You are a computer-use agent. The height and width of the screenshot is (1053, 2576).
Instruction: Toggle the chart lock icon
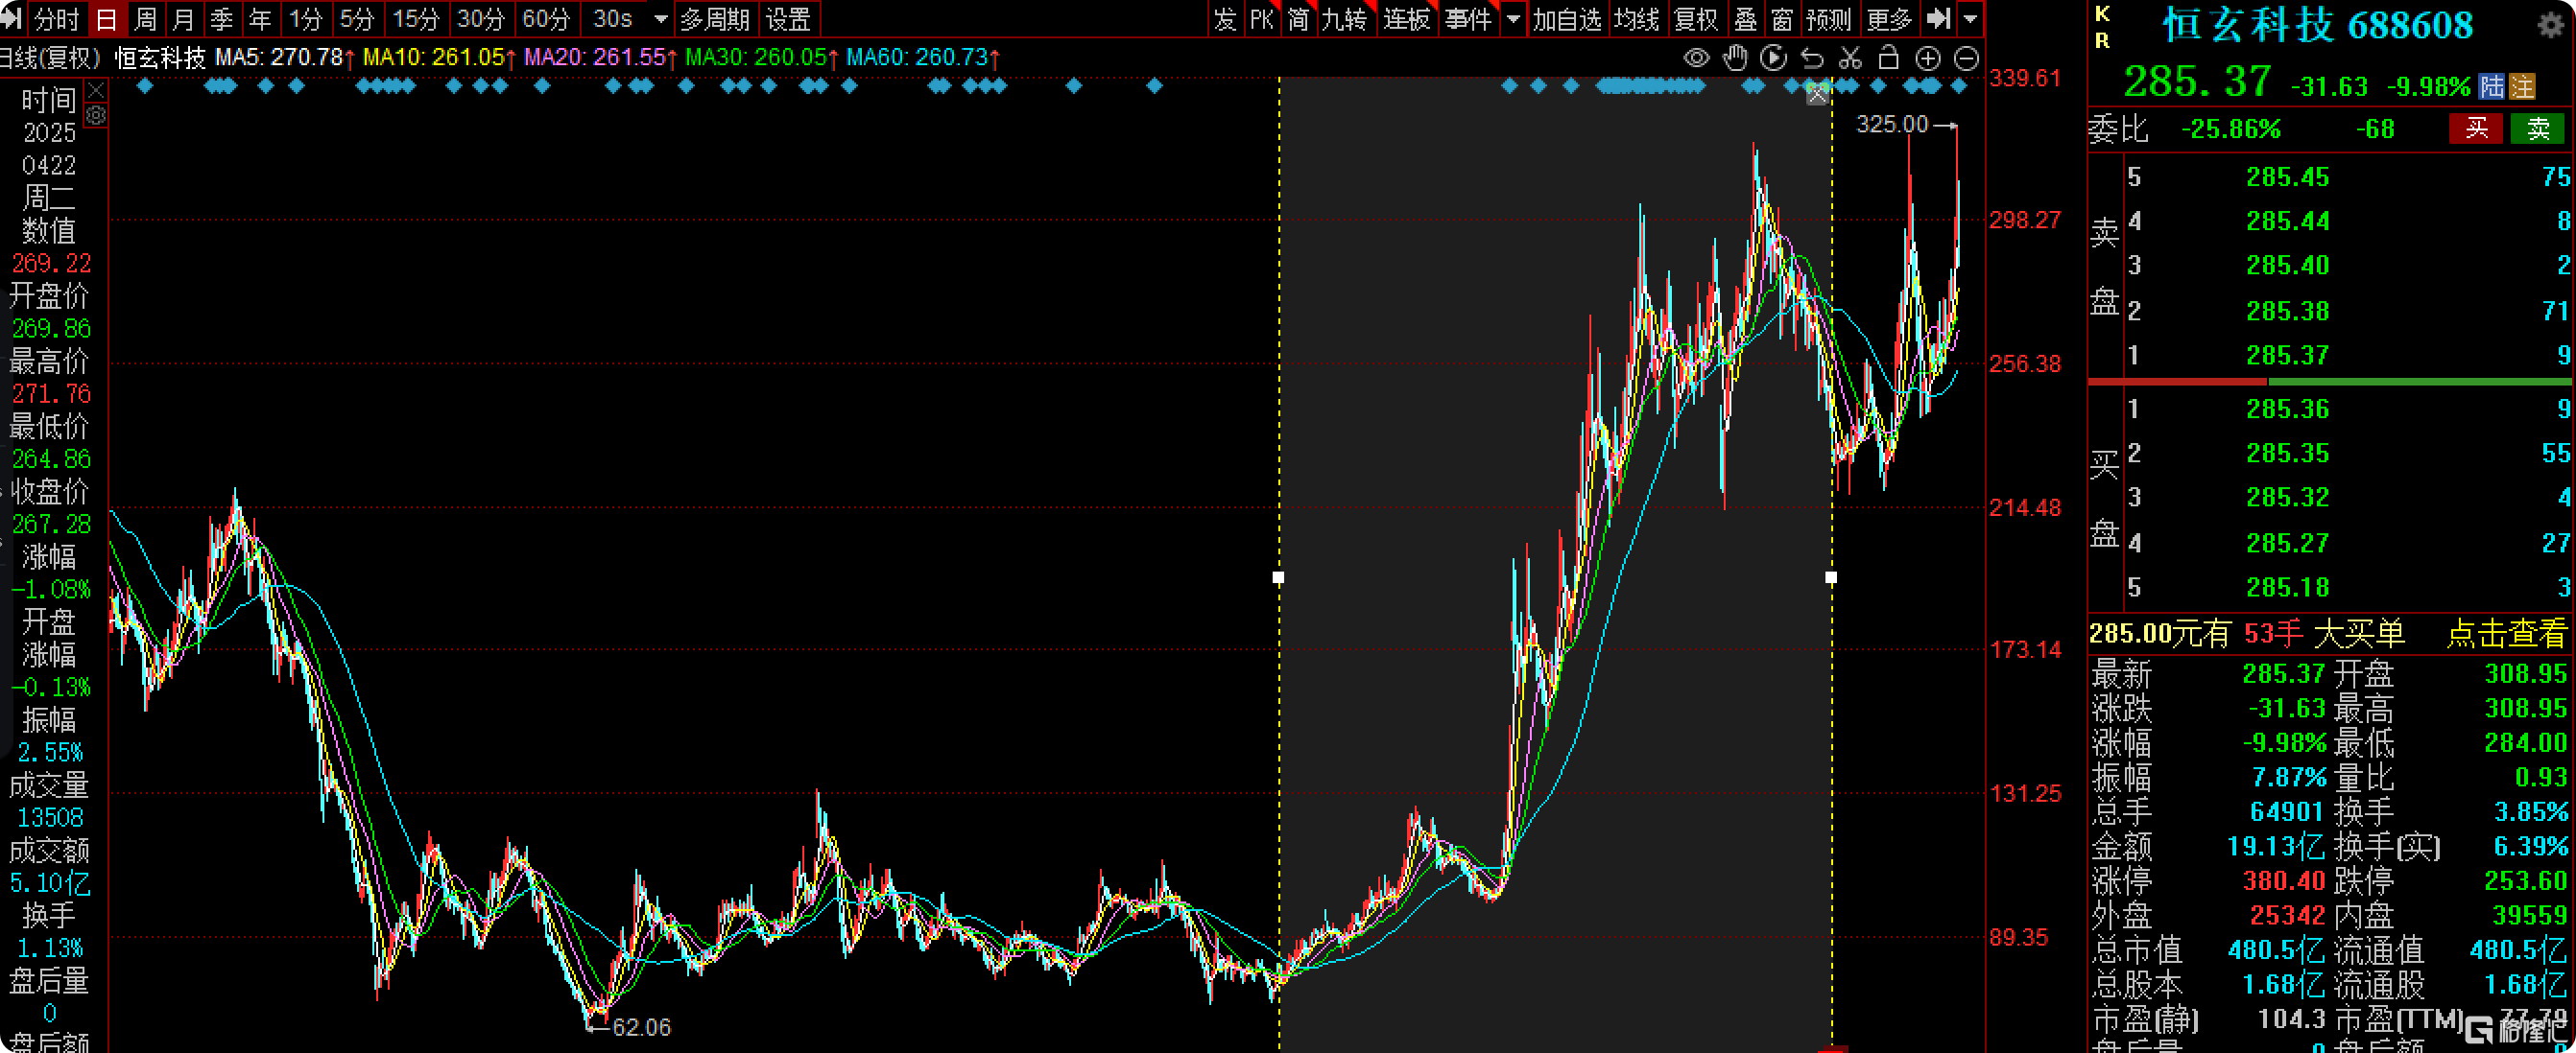[x=1888, y=58]
